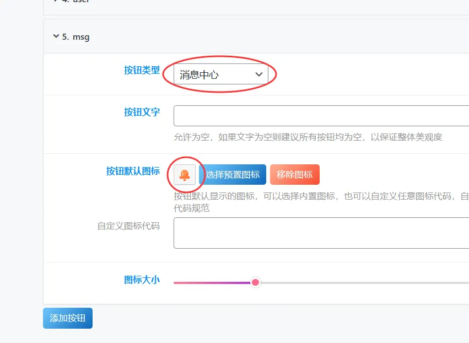Click the 选择预置图标 button
469x343 pixels.
[233, 174]
